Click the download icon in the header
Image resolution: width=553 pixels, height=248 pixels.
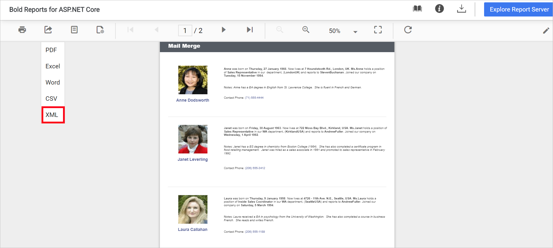tap(461, 9)
